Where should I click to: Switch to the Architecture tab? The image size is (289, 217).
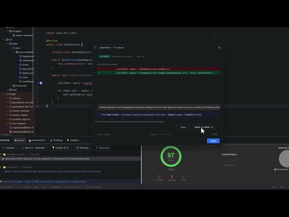(37, 140)
